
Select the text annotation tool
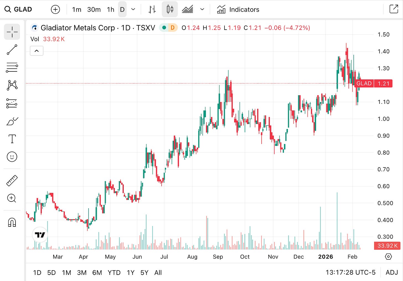(x=12, y=139)
